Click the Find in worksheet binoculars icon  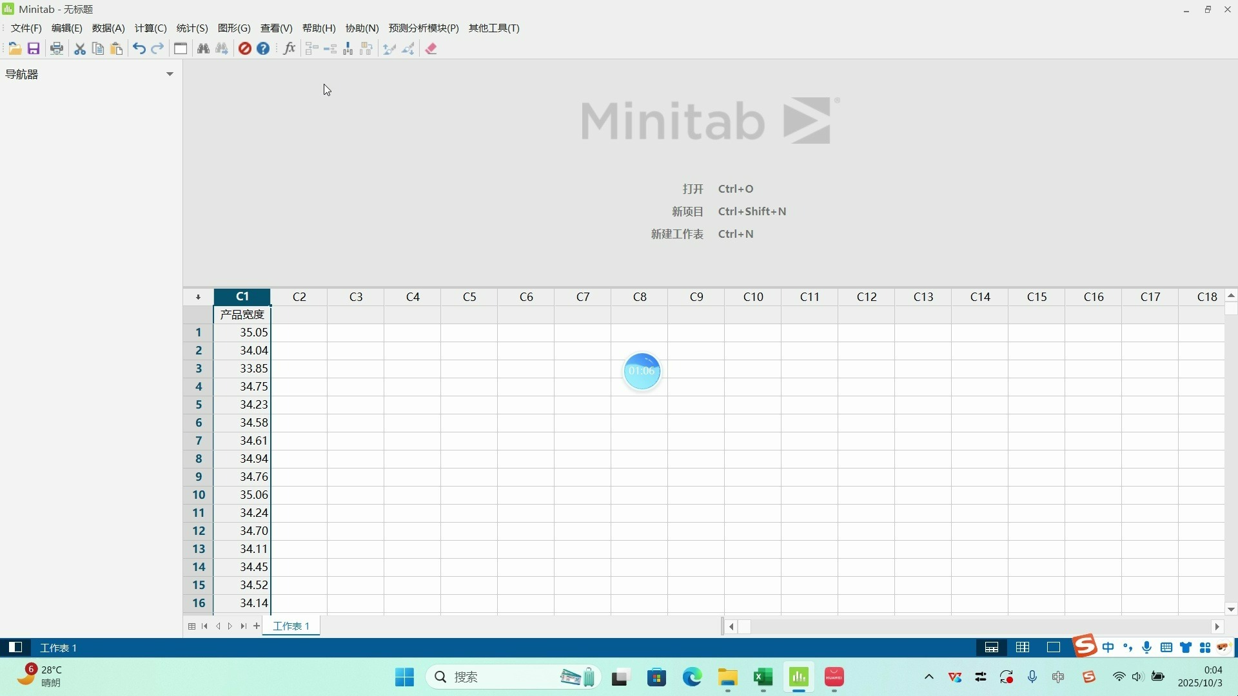[x=203, y=48]
